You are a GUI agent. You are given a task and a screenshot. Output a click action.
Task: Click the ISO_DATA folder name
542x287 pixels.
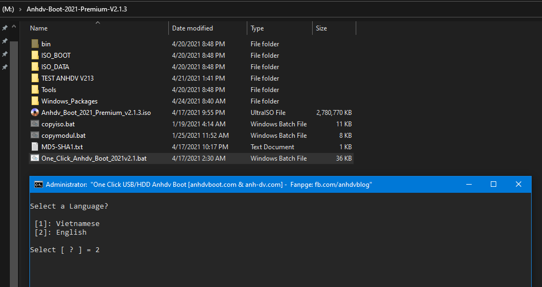click(56, 67)
